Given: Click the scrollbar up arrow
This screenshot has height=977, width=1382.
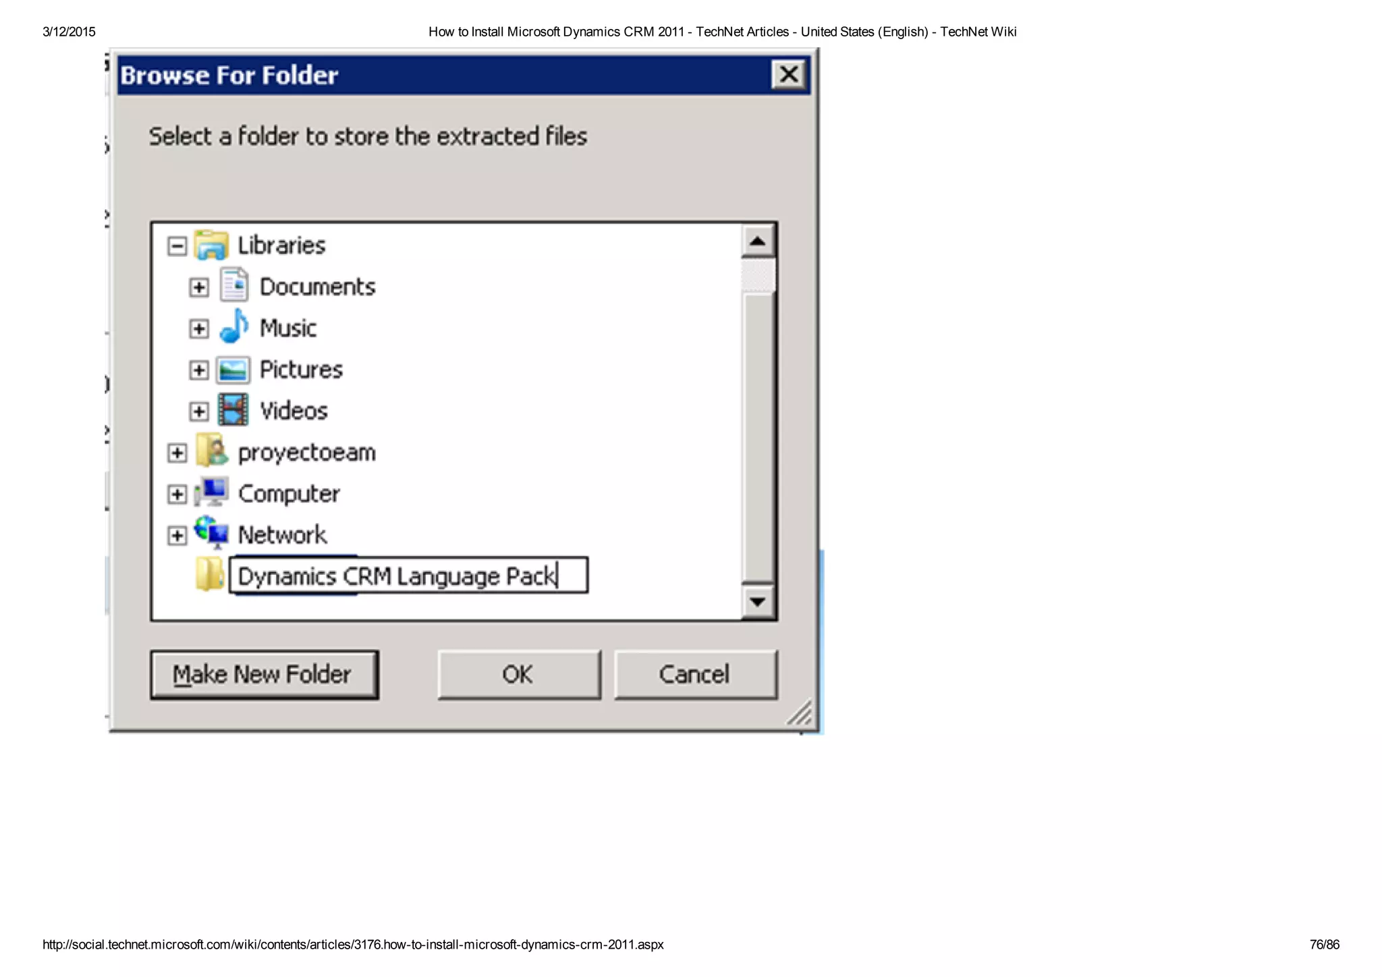Looking at the screenshot, I should [x=758, y=242].
